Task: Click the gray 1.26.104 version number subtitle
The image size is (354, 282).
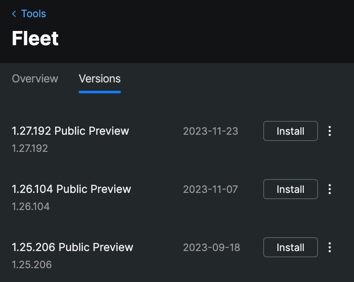Action: click(31, 206)
